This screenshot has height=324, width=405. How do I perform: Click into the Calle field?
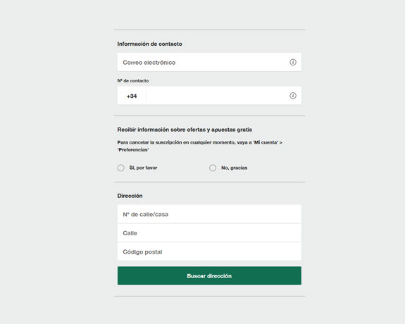(209, 233)
